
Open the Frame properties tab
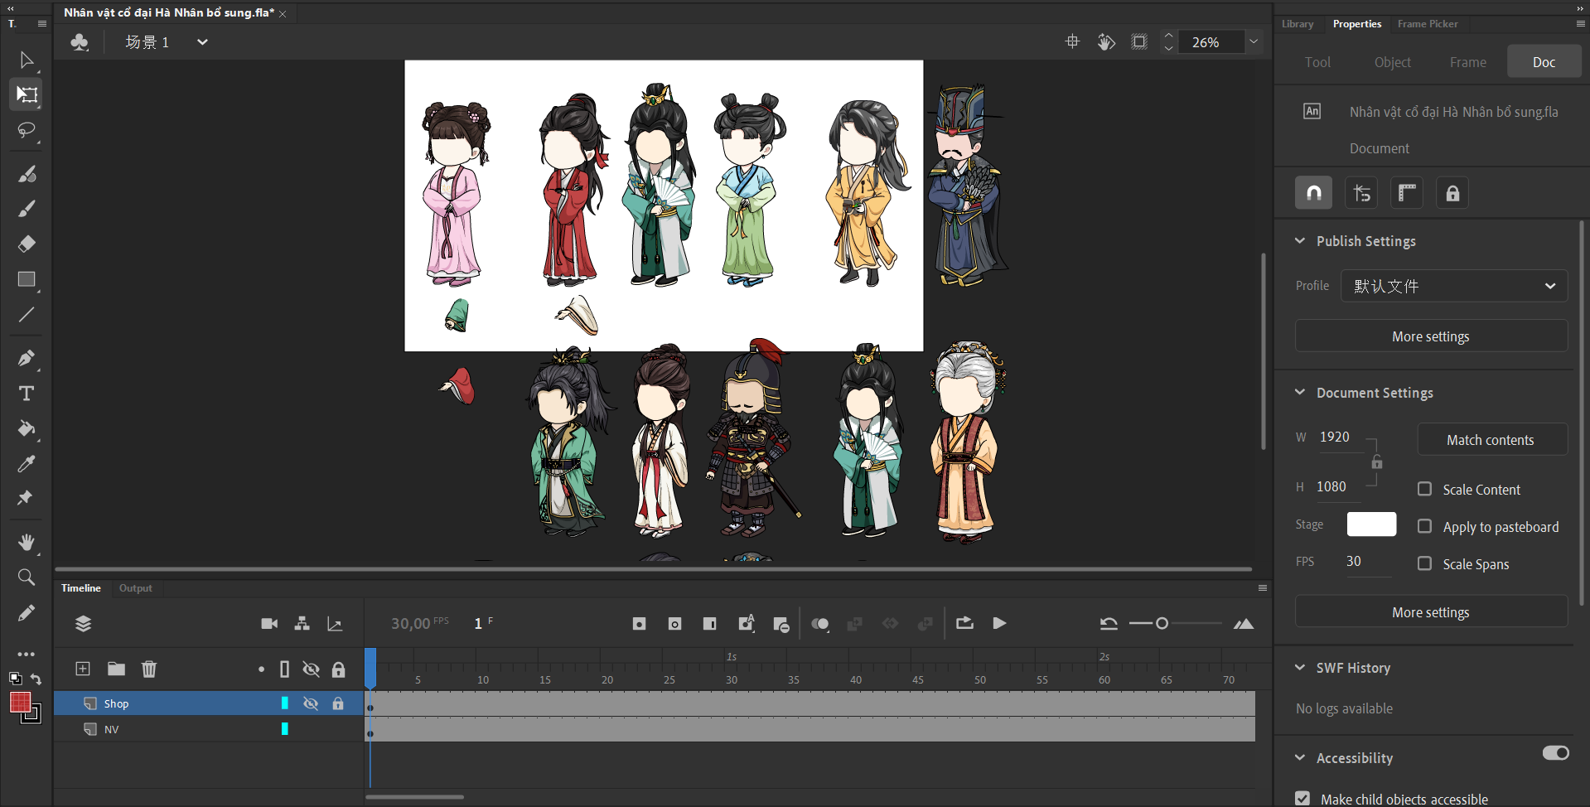point(1467,62)
